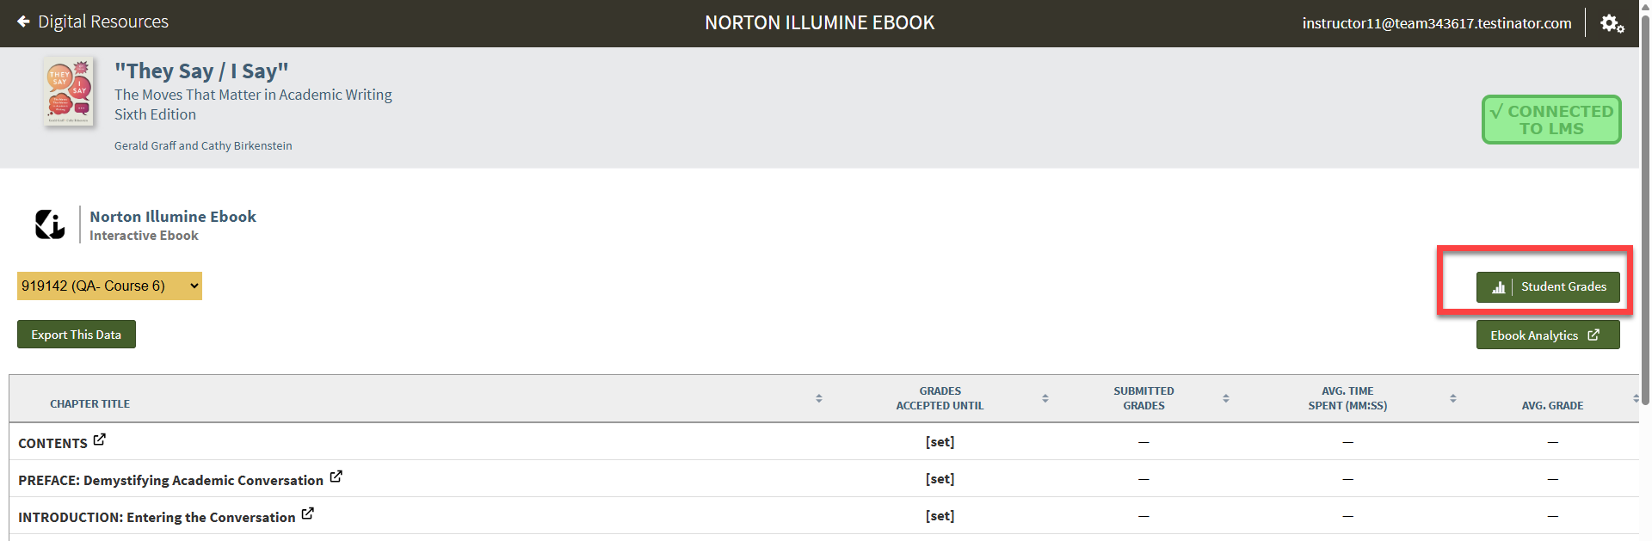
Task: Set grade deadline for PREFACE row
Action: pyautogui.click(x=940, y=479)
